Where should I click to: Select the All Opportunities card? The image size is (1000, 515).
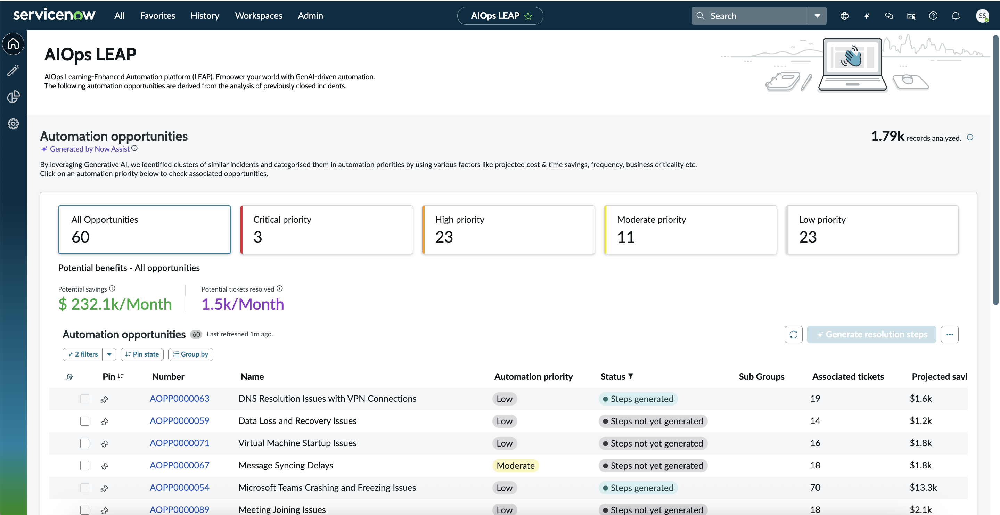(x=145, y=230)
